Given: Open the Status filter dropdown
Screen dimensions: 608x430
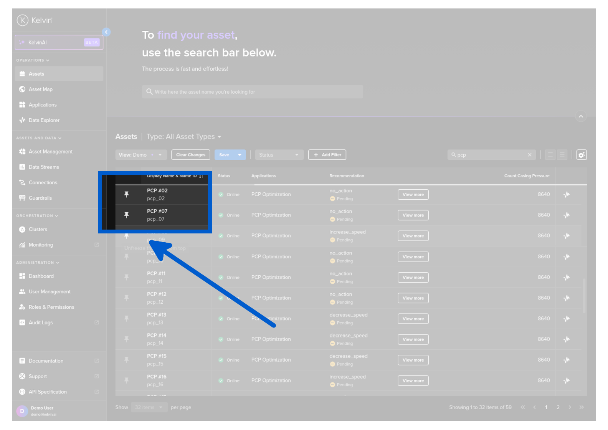Looking at the screenshot, I should pos(279,155).
